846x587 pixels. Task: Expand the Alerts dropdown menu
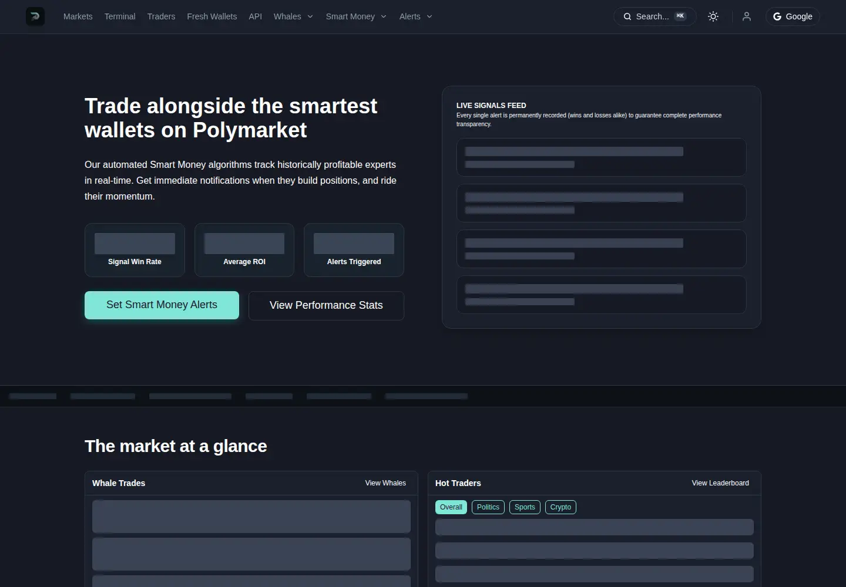tap(415, 16)
